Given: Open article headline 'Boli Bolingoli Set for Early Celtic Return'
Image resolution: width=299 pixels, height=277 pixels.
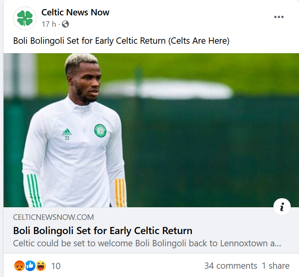Looking at the screenshot, I should tap(102, 231).
